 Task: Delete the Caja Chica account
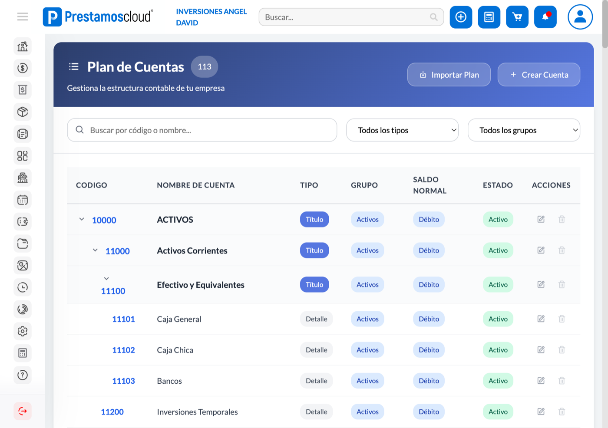[x=562, y=350]
